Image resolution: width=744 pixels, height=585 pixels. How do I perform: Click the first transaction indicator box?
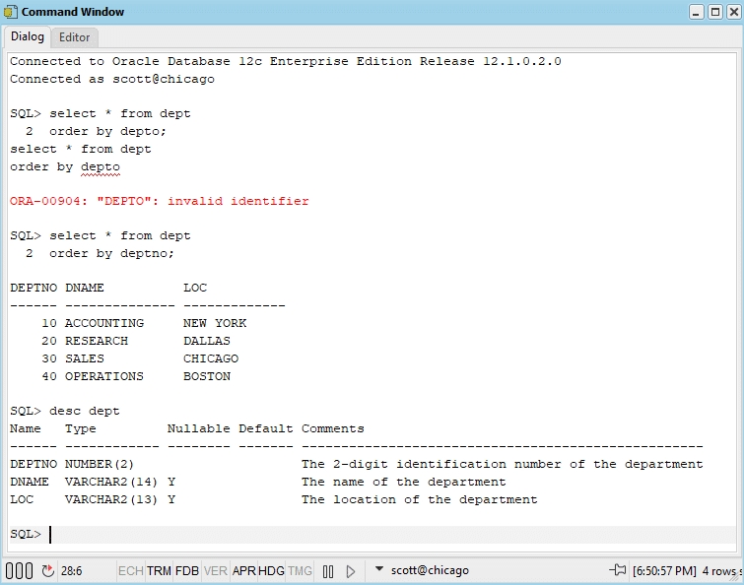(10, 570)
